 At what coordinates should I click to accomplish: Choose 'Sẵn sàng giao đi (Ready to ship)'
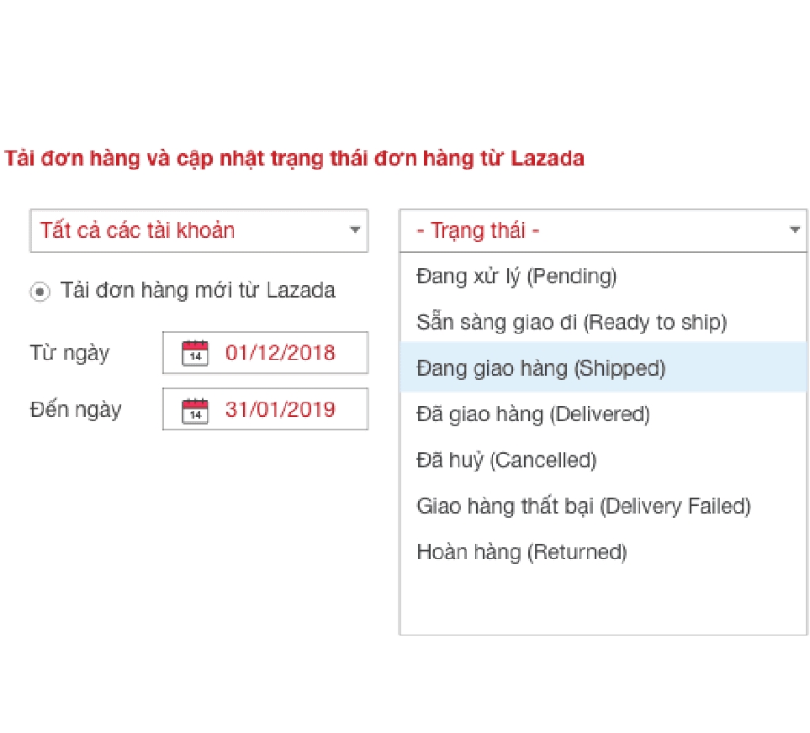coord(571,322)
